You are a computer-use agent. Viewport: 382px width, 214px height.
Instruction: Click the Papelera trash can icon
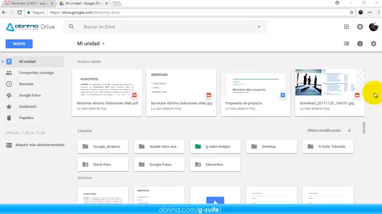pos(9,118)
